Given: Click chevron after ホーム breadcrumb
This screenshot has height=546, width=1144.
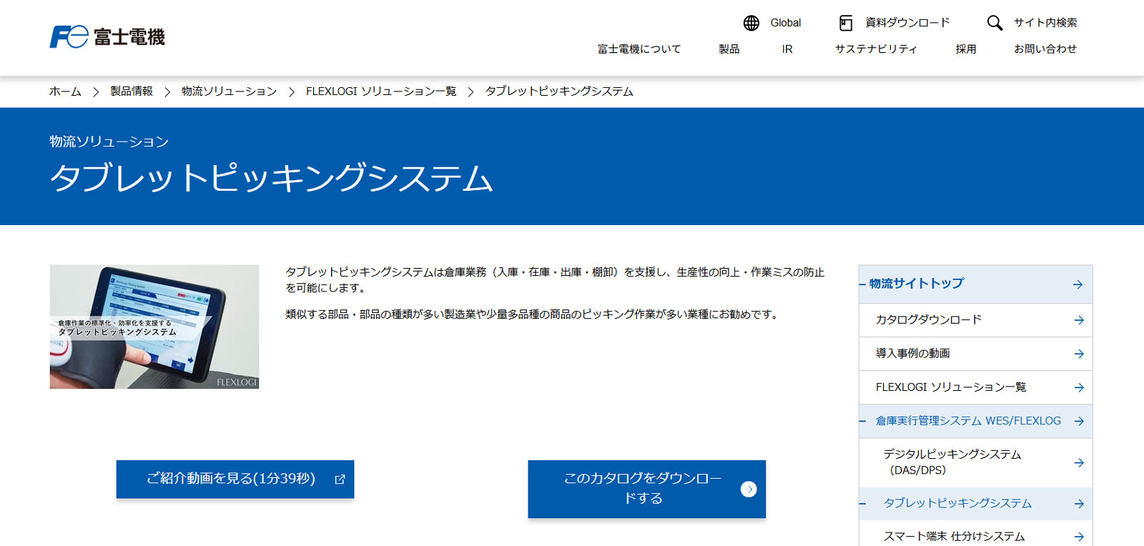Looking at the screenshot, I should 96,92.
